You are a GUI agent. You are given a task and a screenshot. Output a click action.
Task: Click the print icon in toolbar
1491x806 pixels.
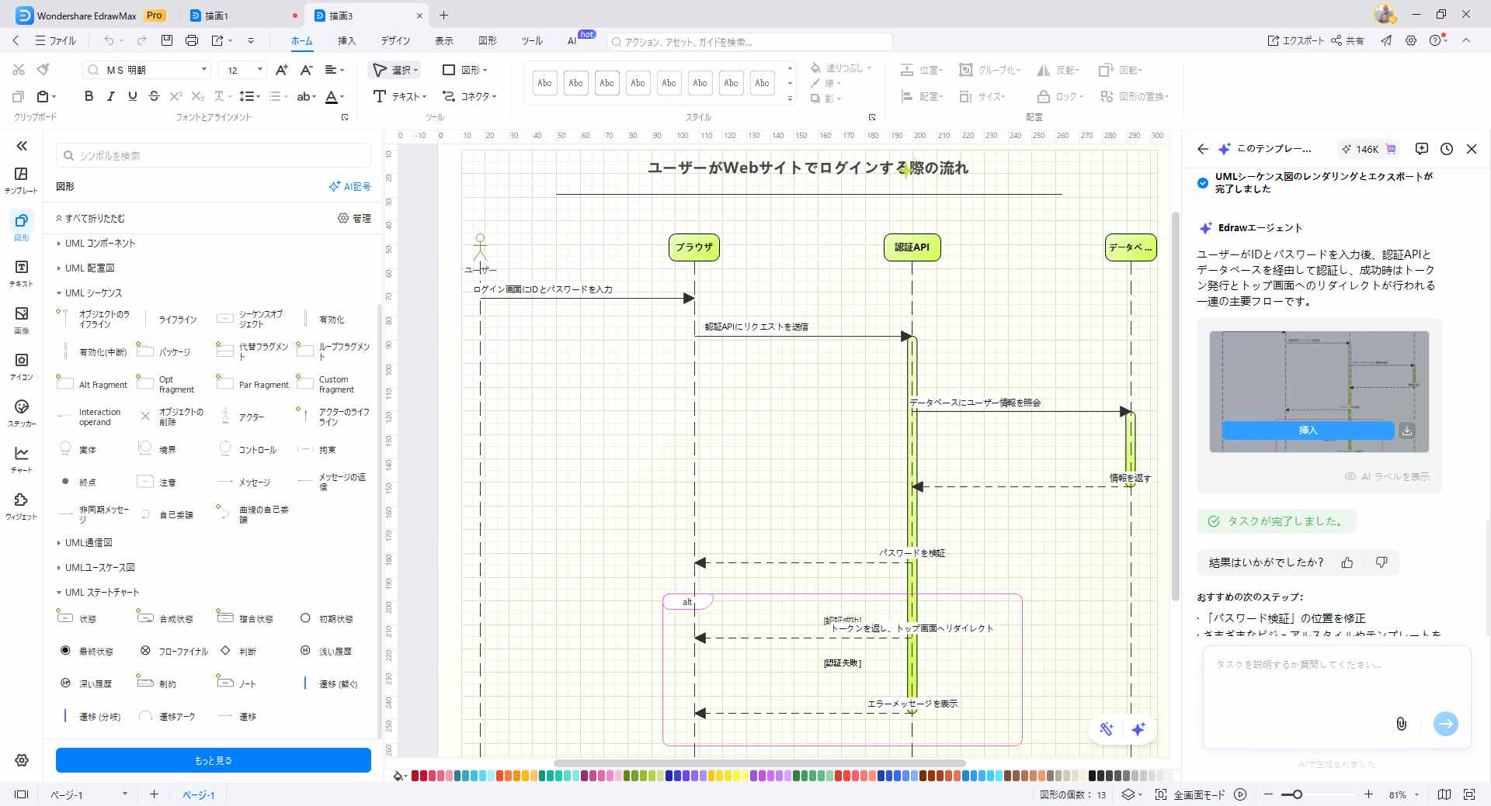pyautogui.click(x=192, y=40)
